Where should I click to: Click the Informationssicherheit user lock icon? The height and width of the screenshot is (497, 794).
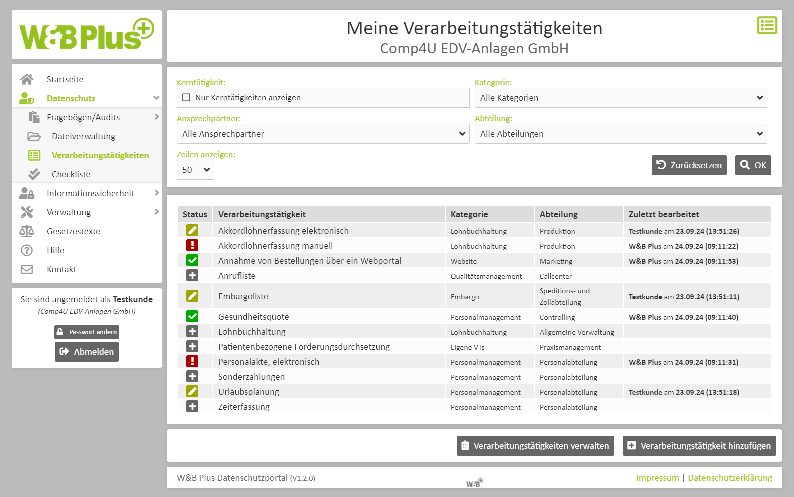27,193
